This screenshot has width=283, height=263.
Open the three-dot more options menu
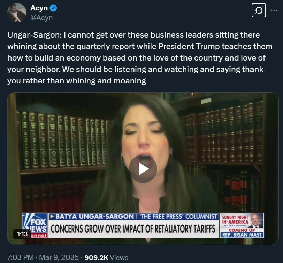[x=274, y=10]
